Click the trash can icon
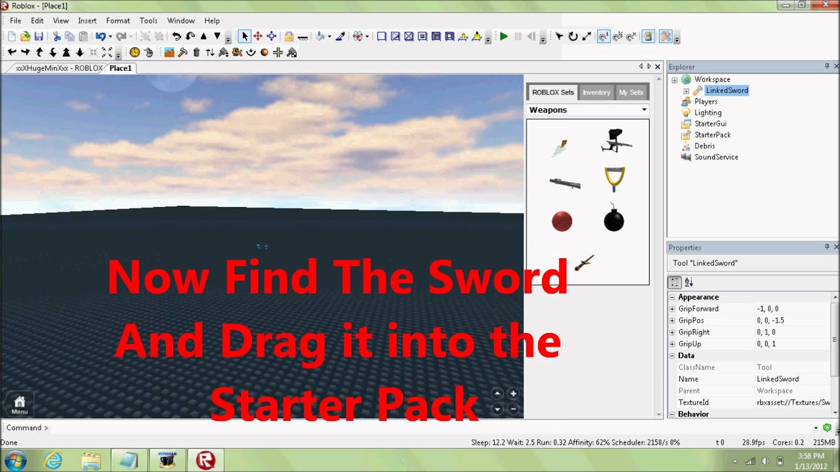The width and height of the screenshot is (840, 472). pyautogui.click(x=196, y=52)
